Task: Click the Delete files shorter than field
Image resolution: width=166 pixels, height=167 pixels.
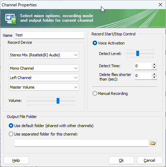Action: tap(143, 76)
